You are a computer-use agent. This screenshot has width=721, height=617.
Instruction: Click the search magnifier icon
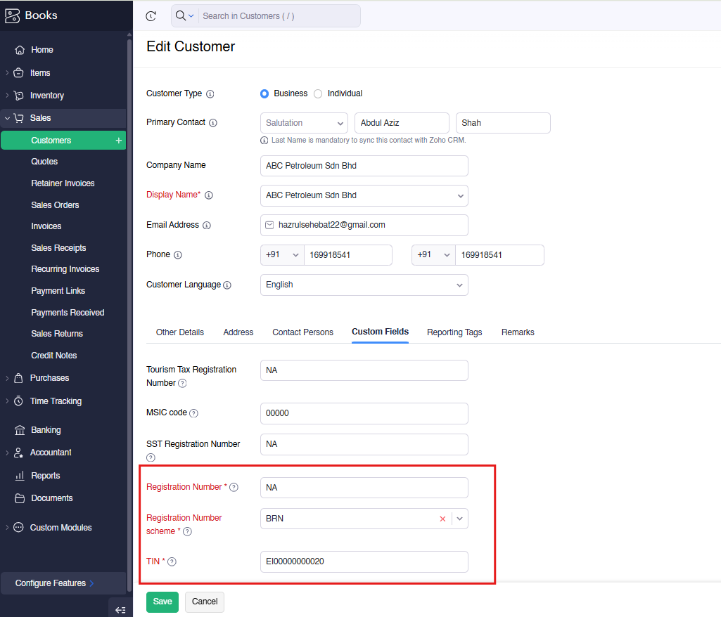(x=181, y=15)
